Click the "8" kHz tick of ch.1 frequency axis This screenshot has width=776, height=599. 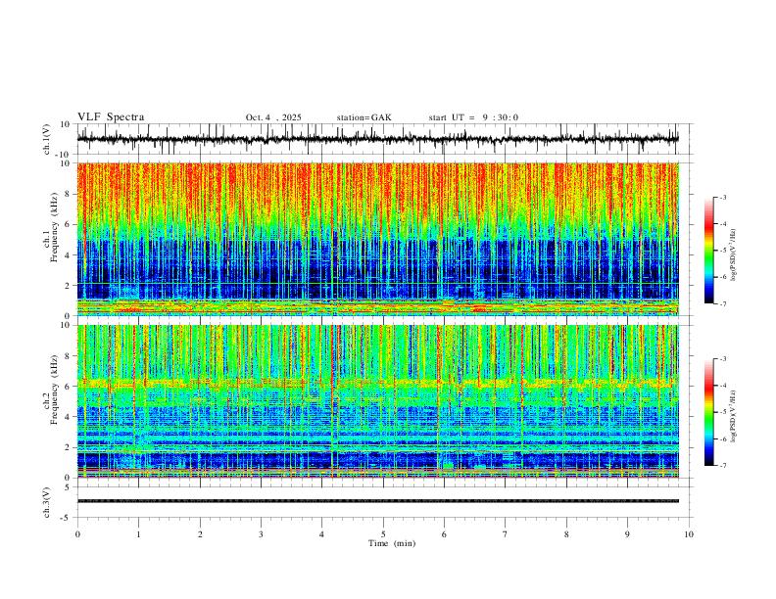click(68, 194)
